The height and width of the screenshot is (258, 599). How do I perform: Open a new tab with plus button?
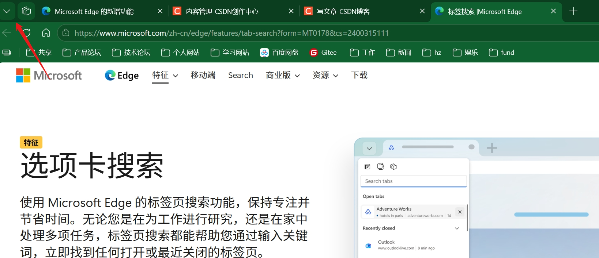pyautogui.click(x=573, y=11)
